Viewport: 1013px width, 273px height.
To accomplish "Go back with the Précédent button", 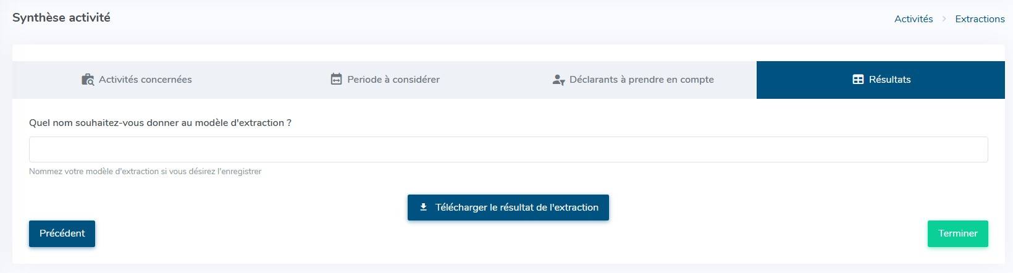I will click(62, 233).
